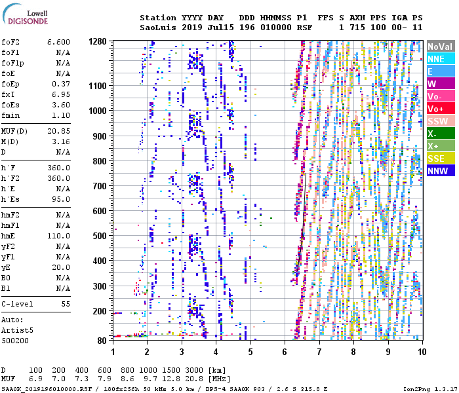Click the B1 label

[x=6, y=289]
